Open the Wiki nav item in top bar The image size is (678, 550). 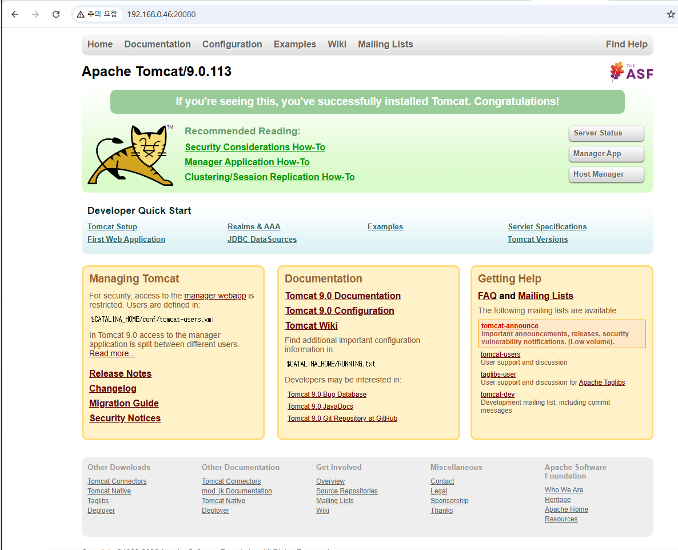coord(337,44)
